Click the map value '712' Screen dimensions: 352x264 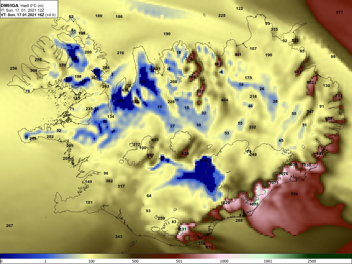(x=189, y=59)
